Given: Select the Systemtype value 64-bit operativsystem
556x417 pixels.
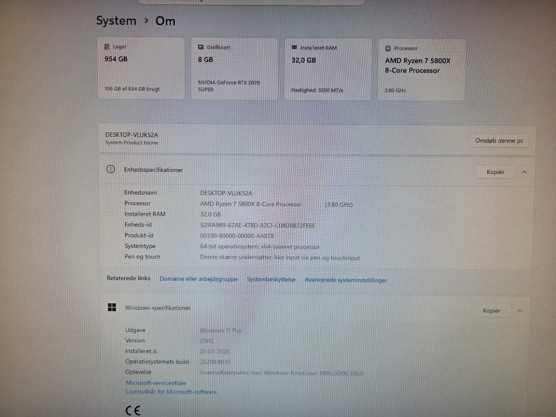Looking at the screenshot, I should pos(259,247).
